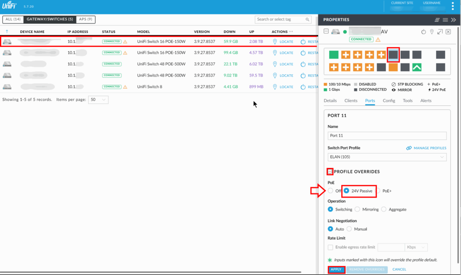Close the Properties device panel with X

pyautogui.click(x=448, y=32)
